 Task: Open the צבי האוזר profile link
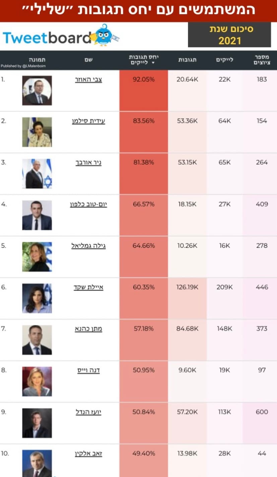click(88, 79)
